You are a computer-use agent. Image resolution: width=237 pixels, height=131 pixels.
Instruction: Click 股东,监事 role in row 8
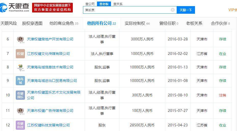click(x=102, y=67)
